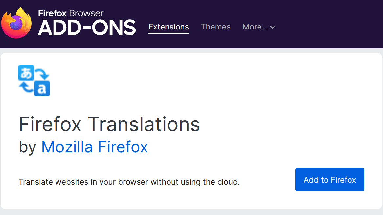Switch to the Themes tab
The height and width of the screenshot is (215, 383).
tap(215, 27)
